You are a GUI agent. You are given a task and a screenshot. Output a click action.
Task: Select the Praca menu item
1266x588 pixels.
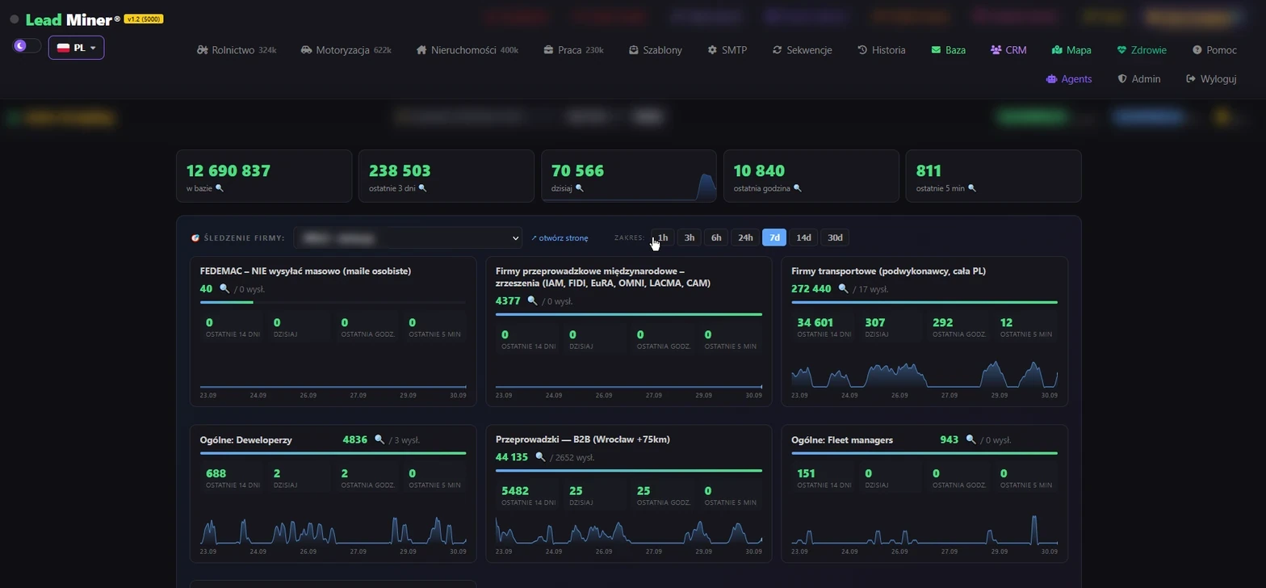[573, 50]
